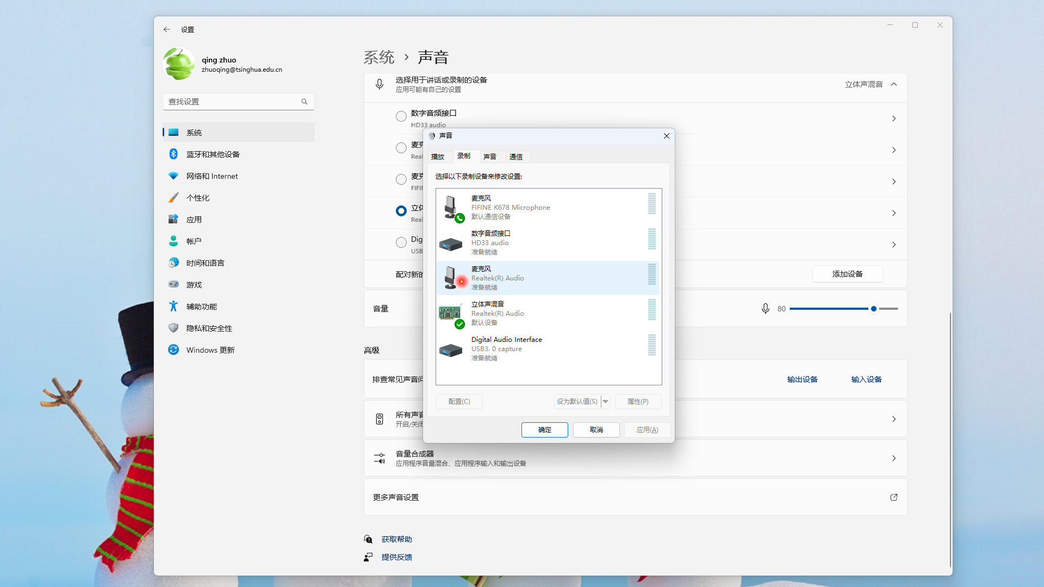The image size is (1044, 587).
Task: Select the 数字音频接口 HD33 audio radio button
Action: tap(401, 116)
